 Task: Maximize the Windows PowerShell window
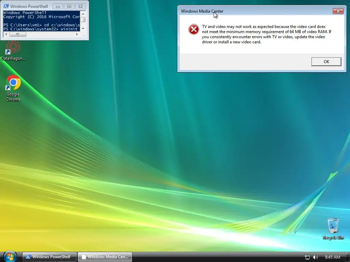(69, 6)
